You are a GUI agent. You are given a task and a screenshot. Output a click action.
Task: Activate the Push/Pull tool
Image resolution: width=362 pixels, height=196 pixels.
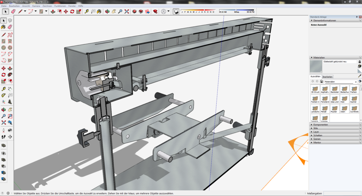pos(53,11)
